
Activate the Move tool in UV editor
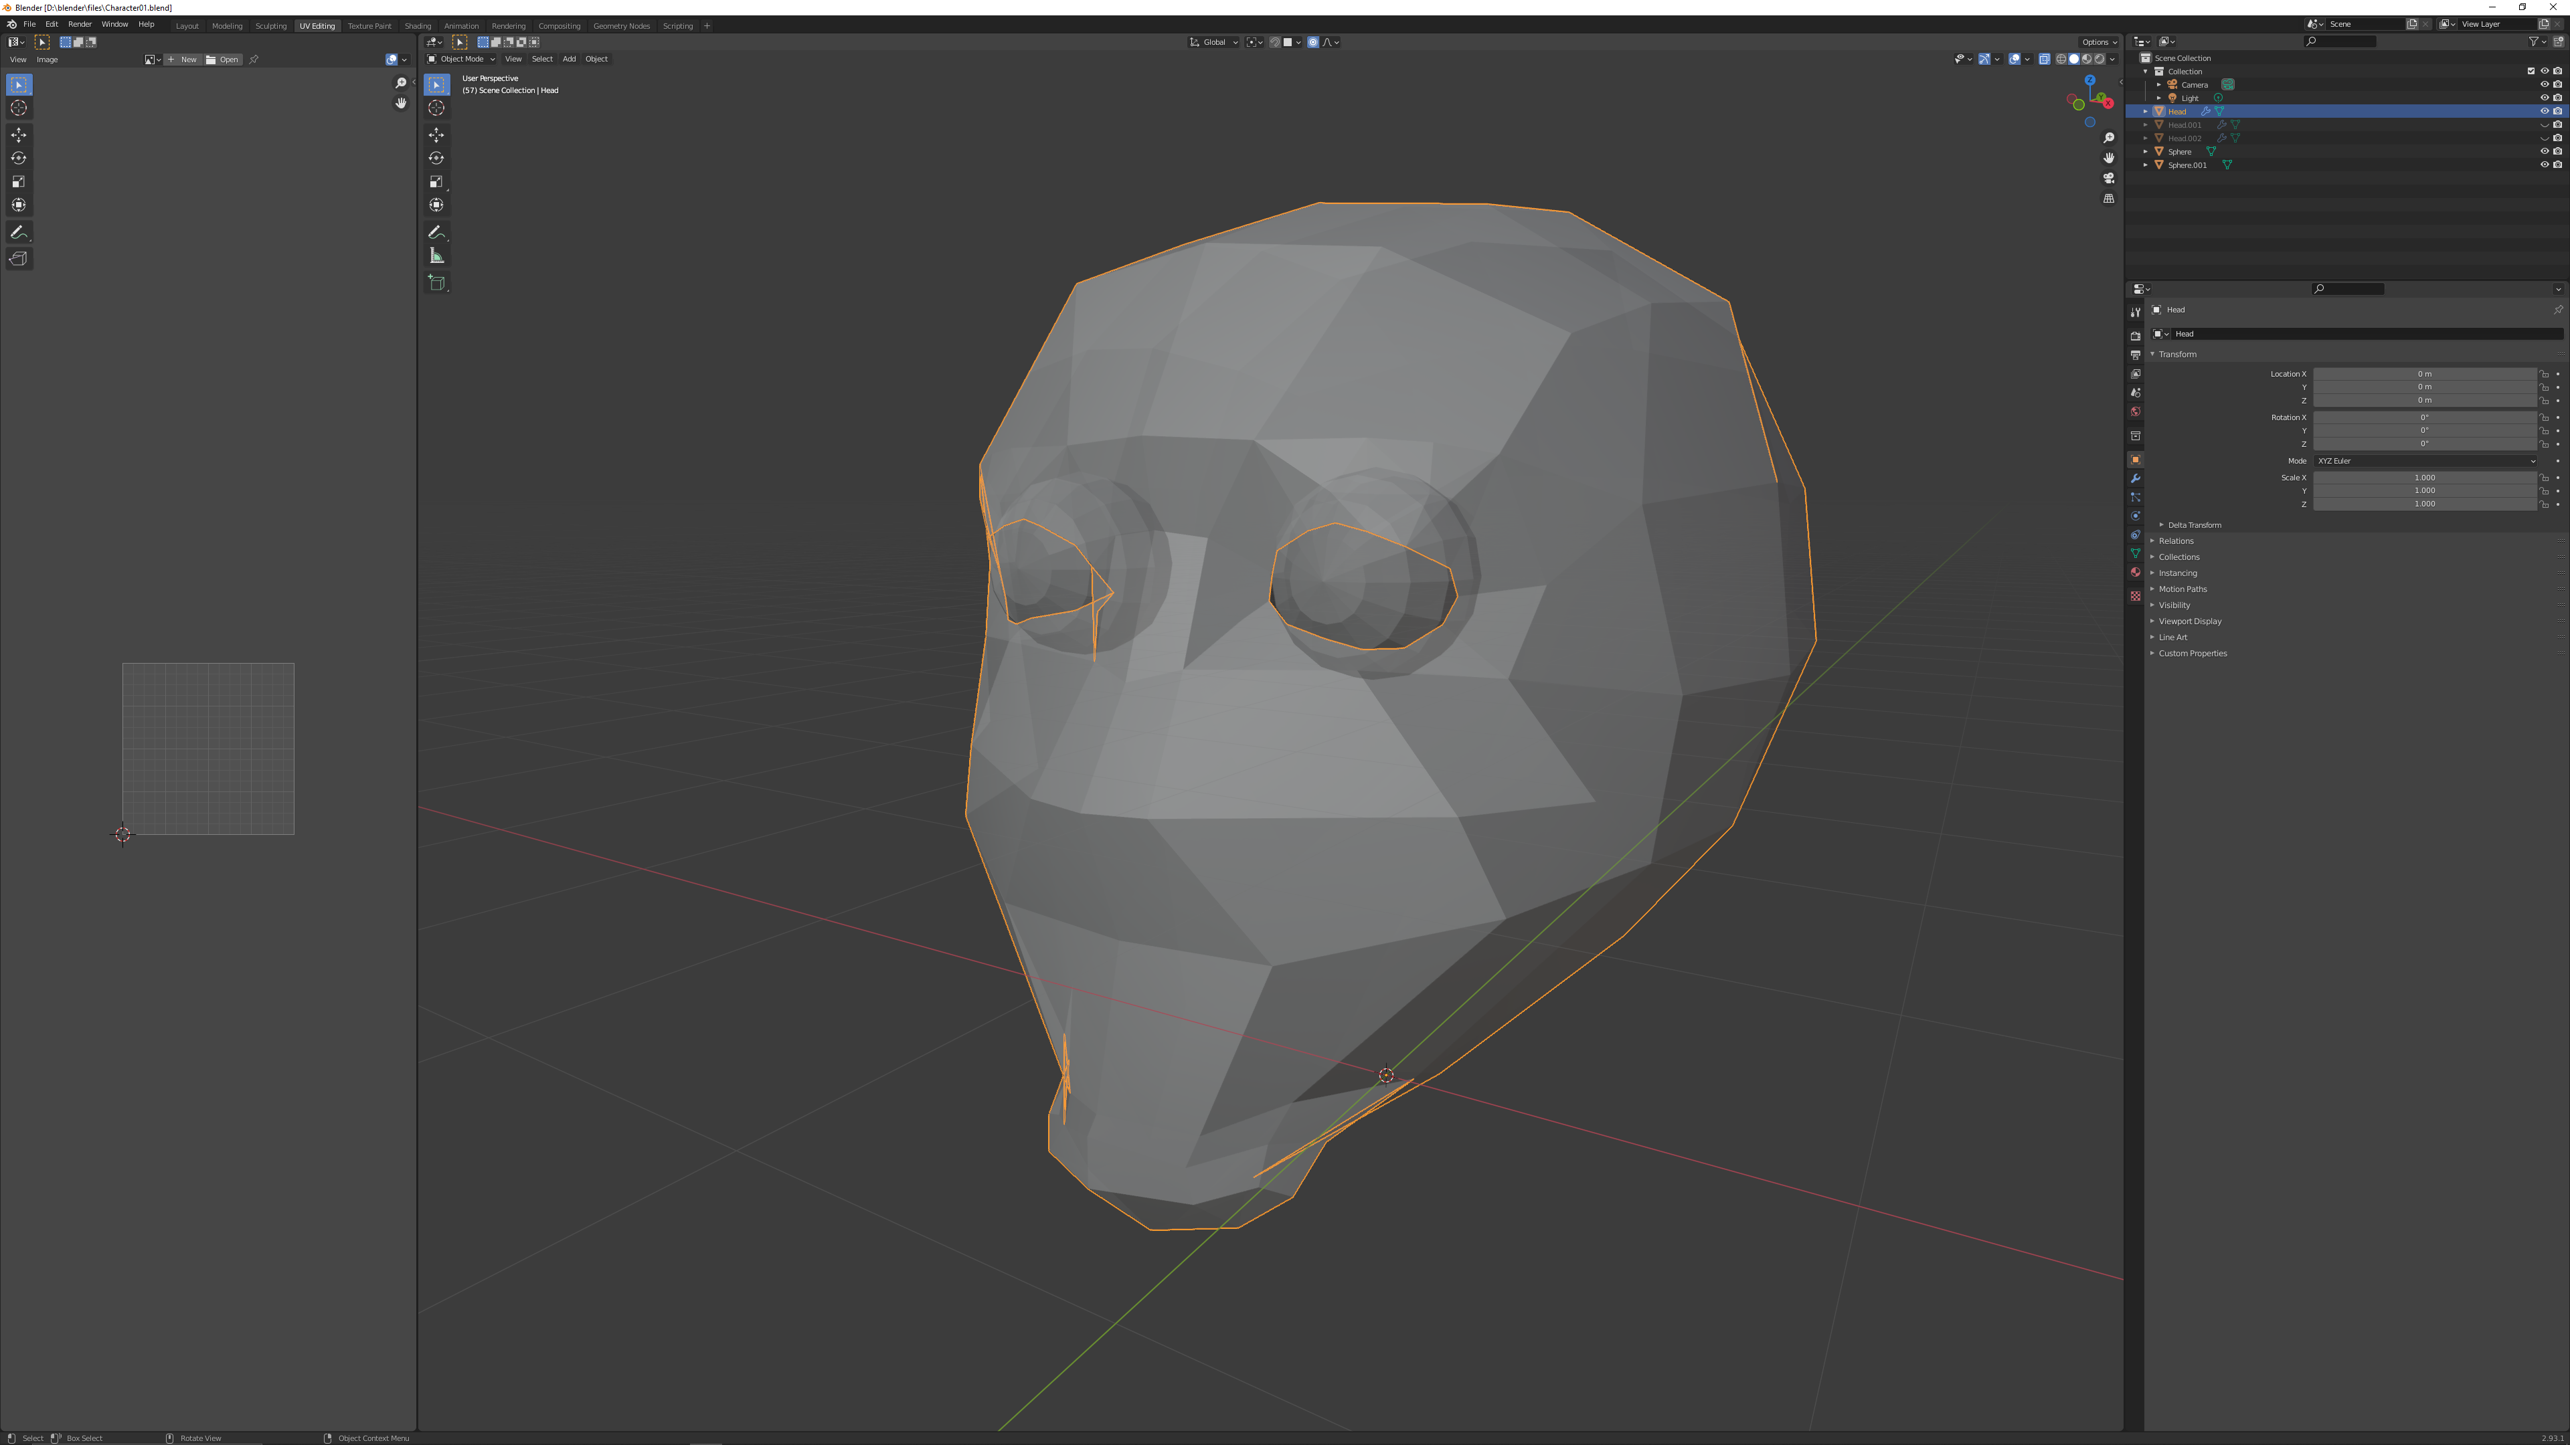coord(19,134)
